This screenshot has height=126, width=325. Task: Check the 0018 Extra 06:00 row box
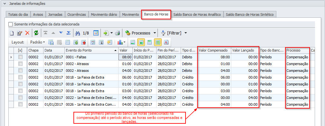click(20, 77)
